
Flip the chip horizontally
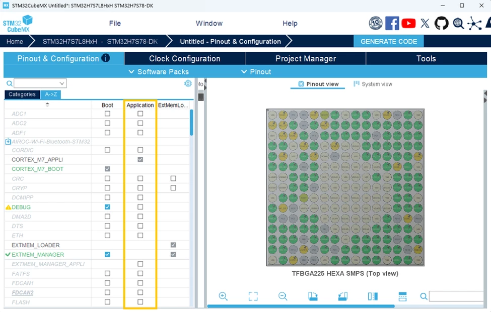click(x=373, y=296)
